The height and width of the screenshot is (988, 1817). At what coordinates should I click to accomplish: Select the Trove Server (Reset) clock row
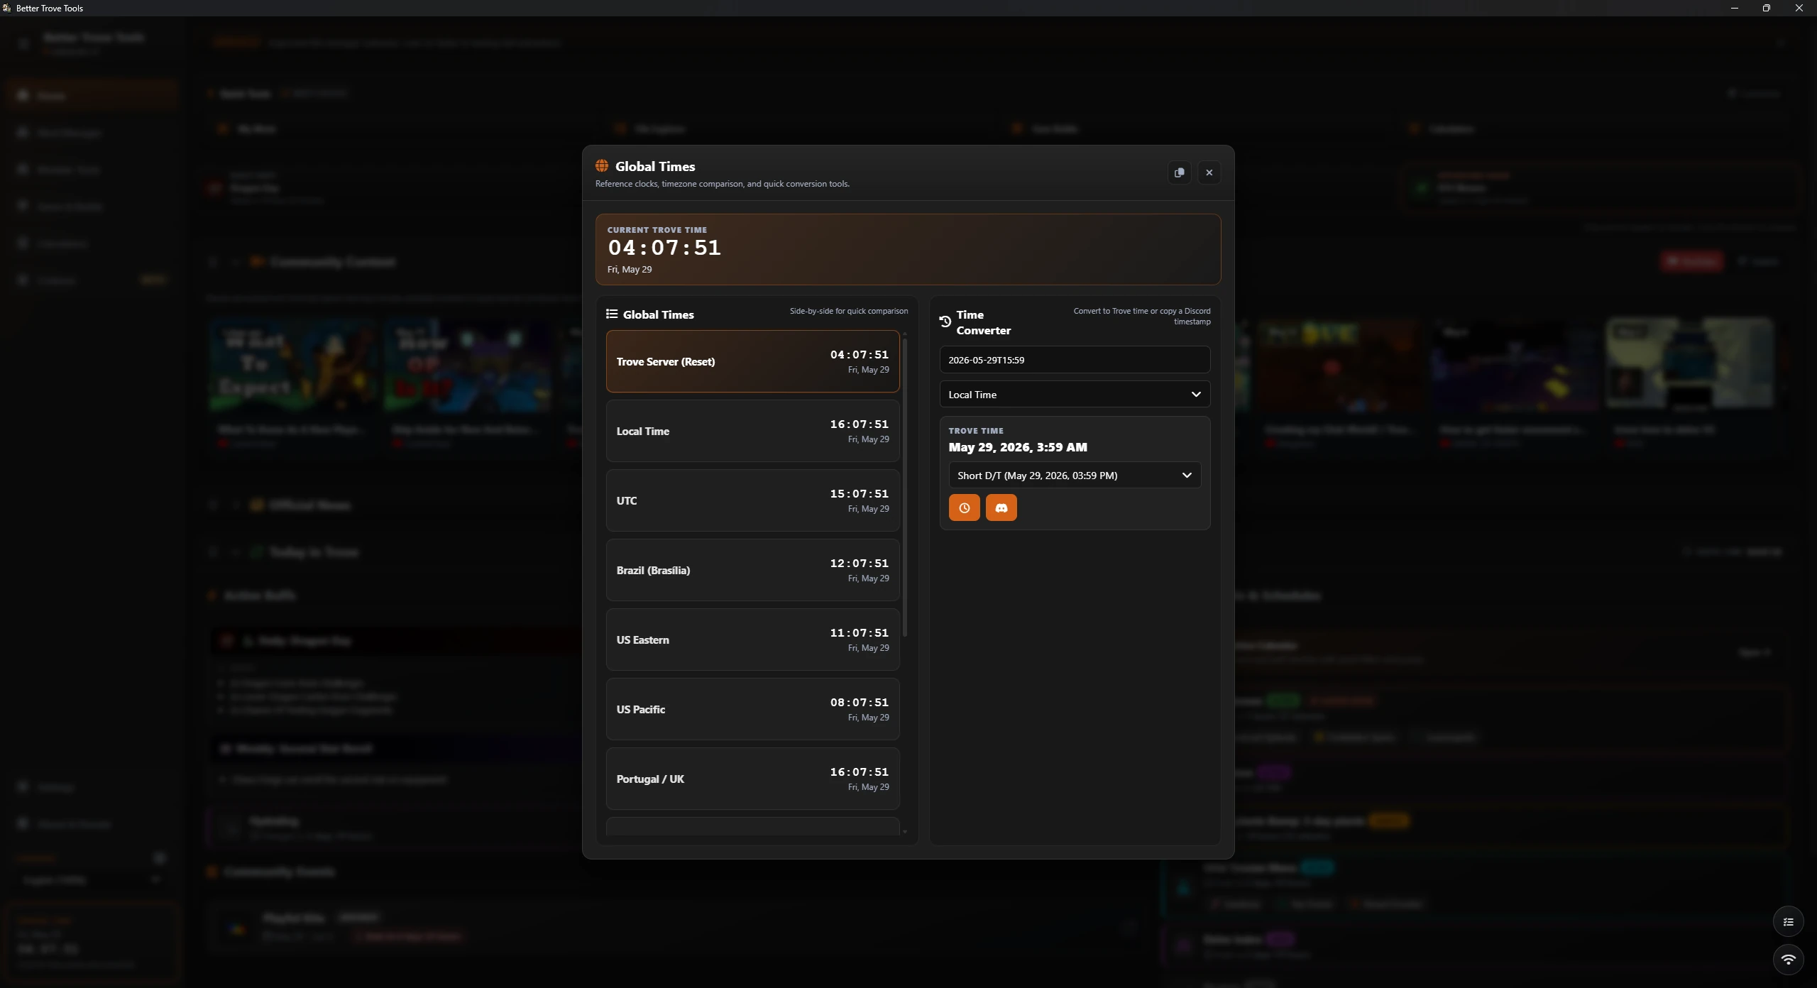752,361
